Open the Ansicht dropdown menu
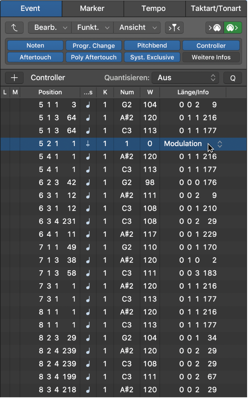Screen dimensions: 248x398 tap(138, 28)
